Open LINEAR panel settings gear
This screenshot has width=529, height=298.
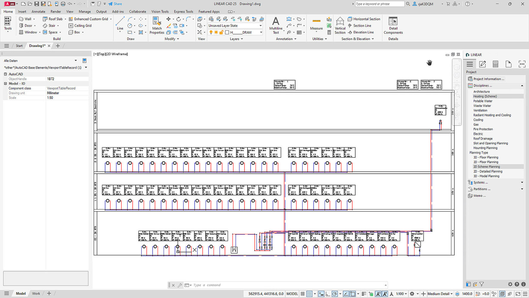click(510, 284)
